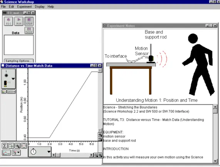Screen dimensions: 220x167
Task: Start recording with the REC button
Action: click(x=8, y=21)
